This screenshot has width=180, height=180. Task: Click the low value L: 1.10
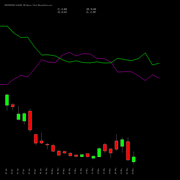[91, 12]
